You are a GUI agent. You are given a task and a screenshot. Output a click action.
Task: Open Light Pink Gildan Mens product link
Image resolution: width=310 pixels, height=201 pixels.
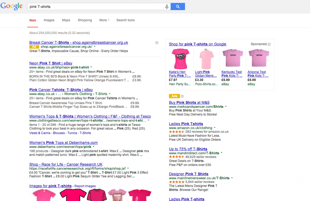(x=206, y=74)
